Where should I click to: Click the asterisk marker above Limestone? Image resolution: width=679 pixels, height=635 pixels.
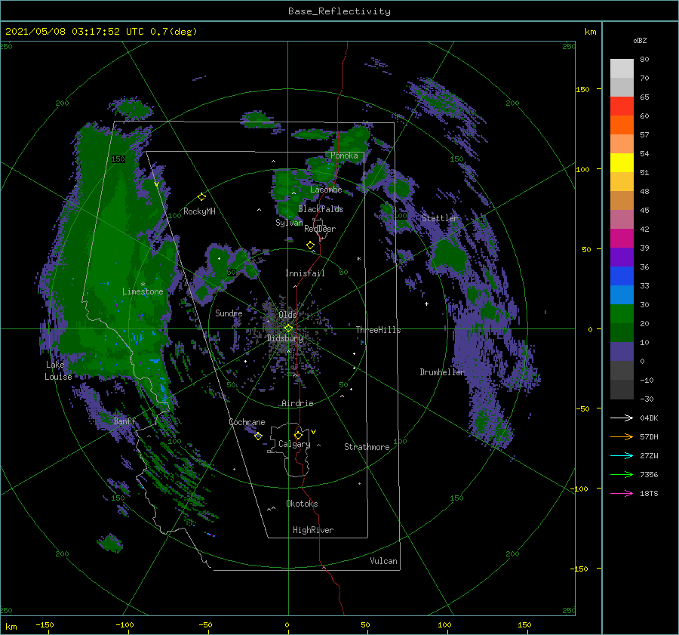point(143,285)
